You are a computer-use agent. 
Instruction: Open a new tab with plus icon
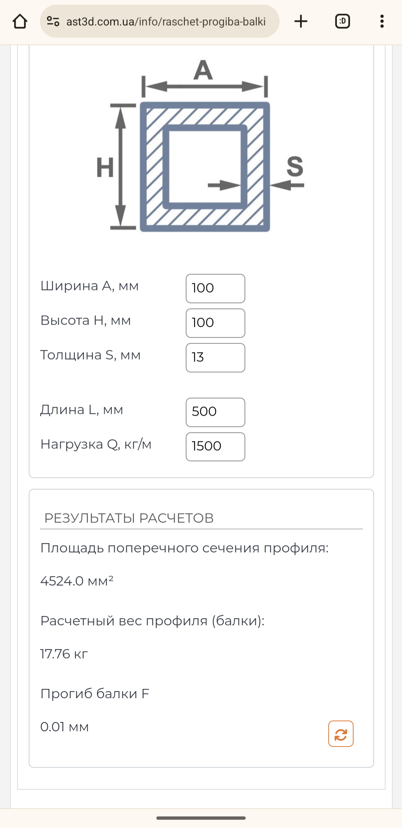pyautogui.click(x=301, y=22)
